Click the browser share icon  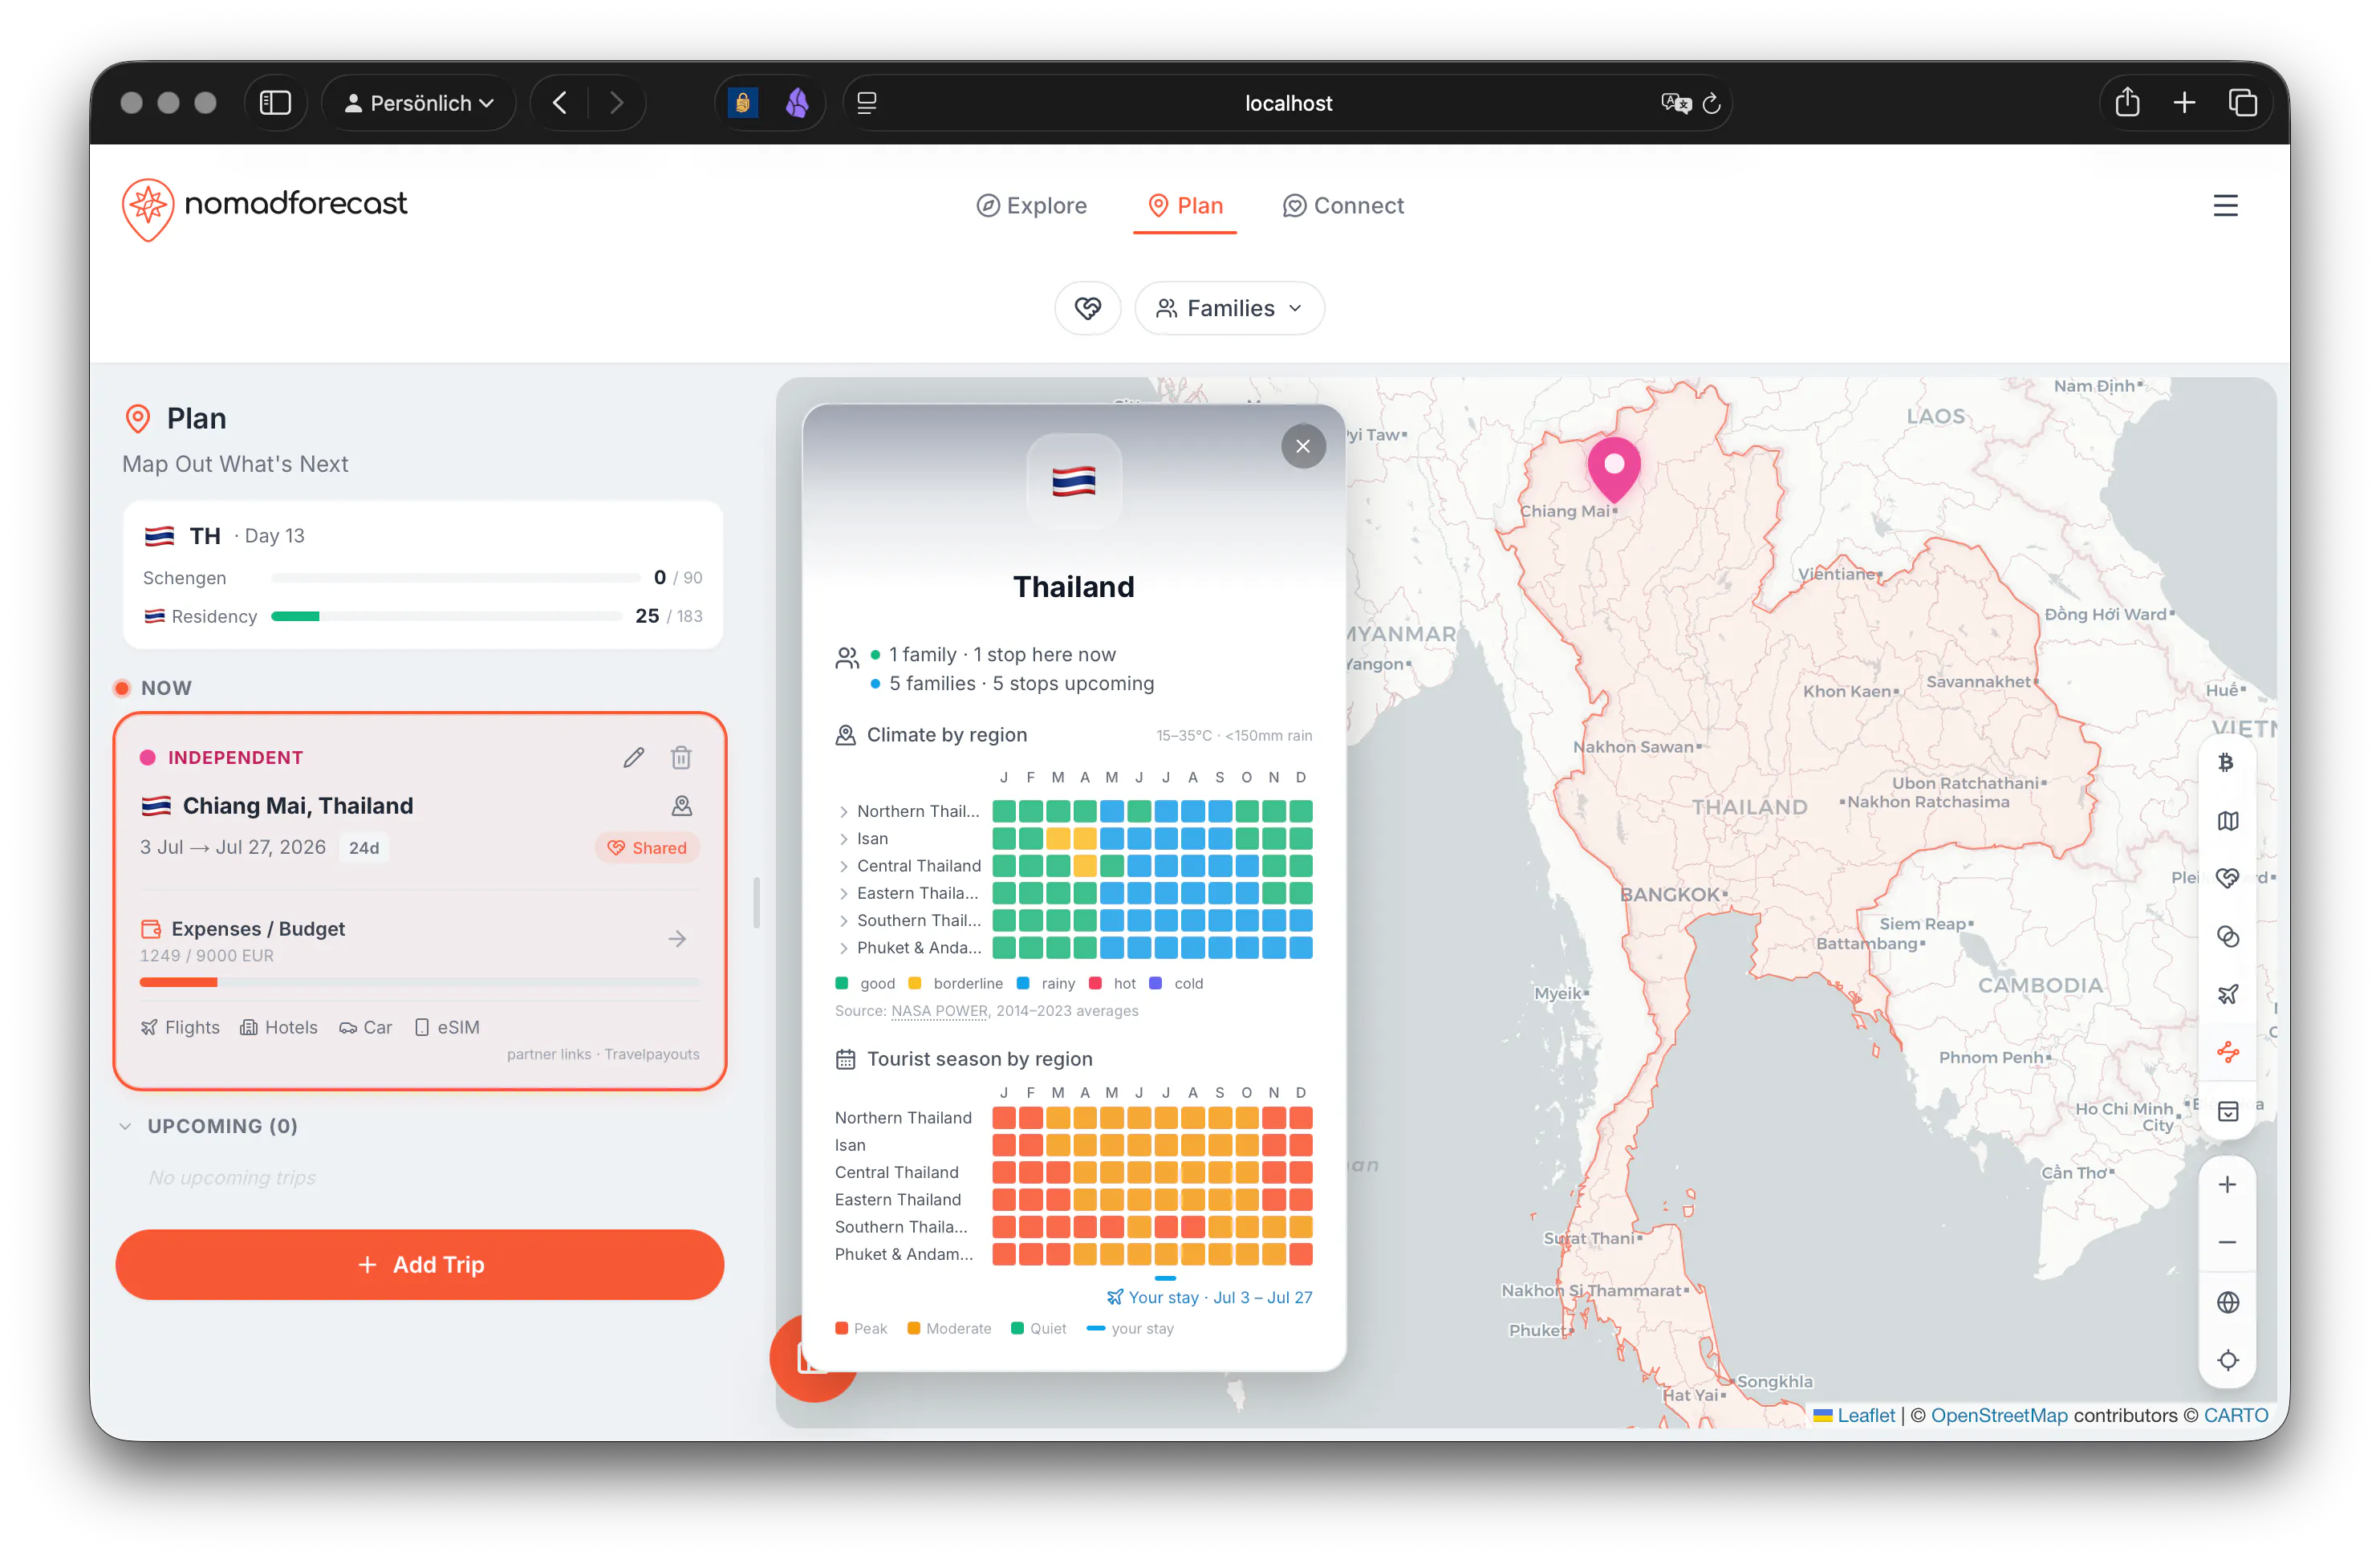(x=2127, y=102)
